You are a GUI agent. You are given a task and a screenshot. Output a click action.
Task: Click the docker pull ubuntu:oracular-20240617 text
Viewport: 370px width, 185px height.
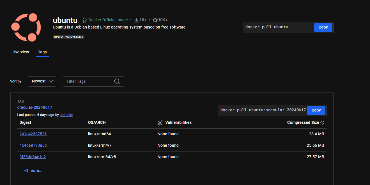(263, 110)
